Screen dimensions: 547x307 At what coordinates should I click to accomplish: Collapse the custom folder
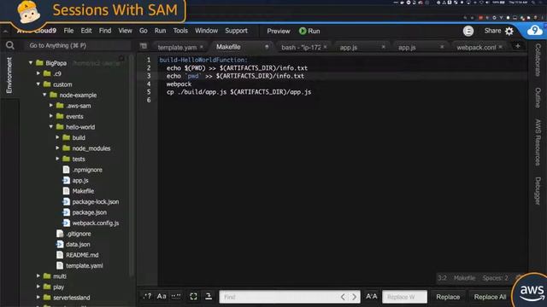coord(38,84)
